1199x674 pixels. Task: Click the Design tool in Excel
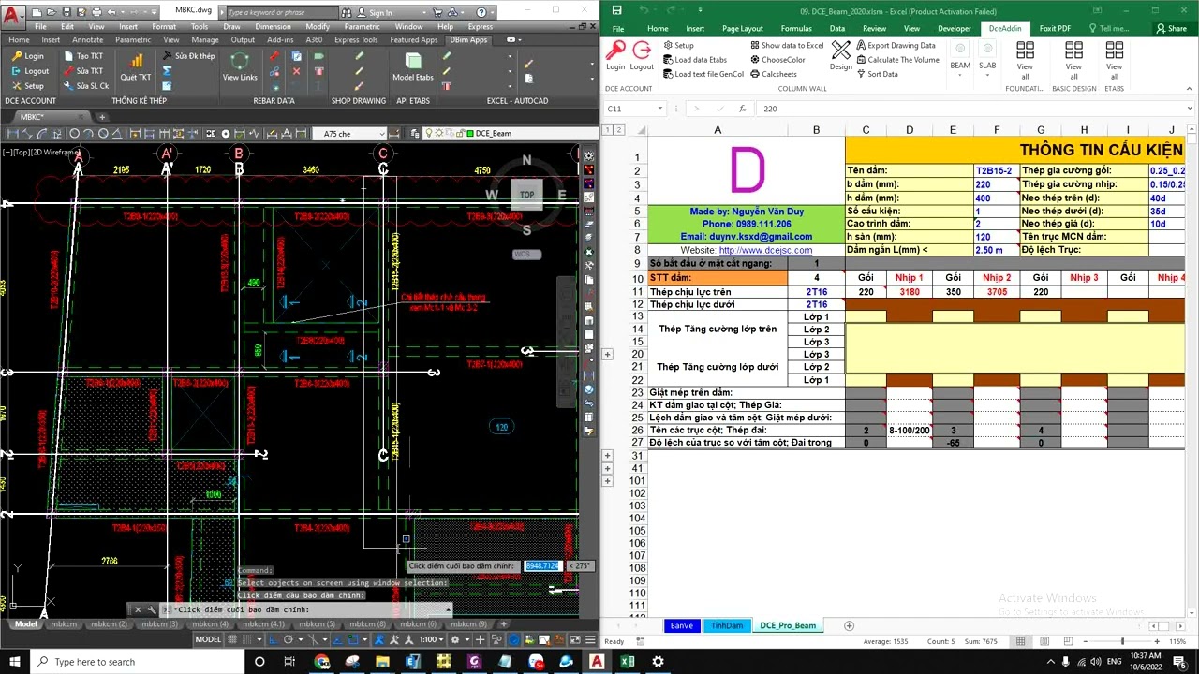[841, 56]
